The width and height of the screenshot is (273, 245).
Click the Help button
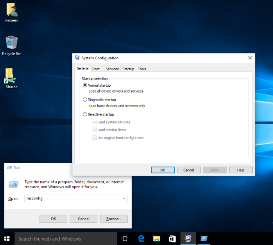coord(241,170)
